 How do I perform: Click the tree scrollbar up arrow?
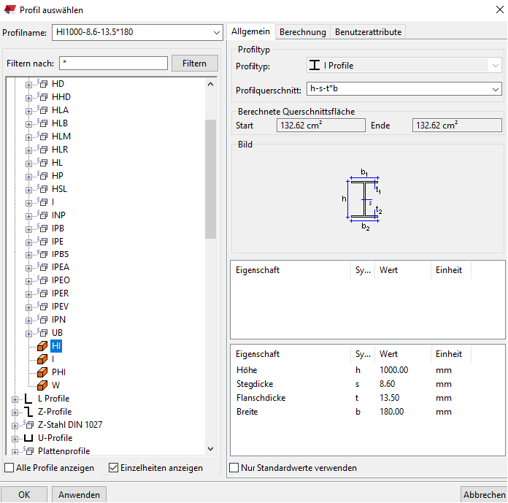(211, 84)
